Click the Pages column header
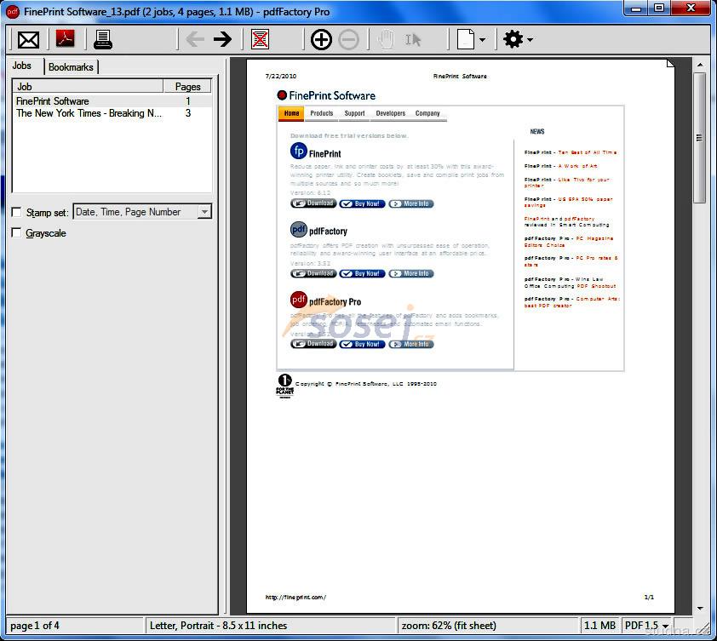717x641 pixels. tap(187, 87)
